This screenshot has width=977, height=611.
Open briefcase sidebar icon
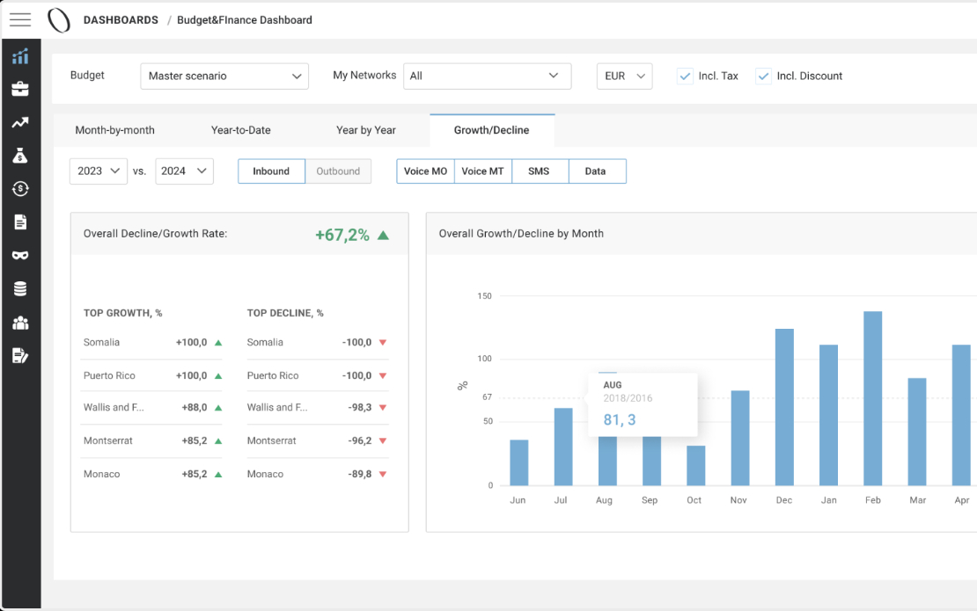tap(20, 89)
